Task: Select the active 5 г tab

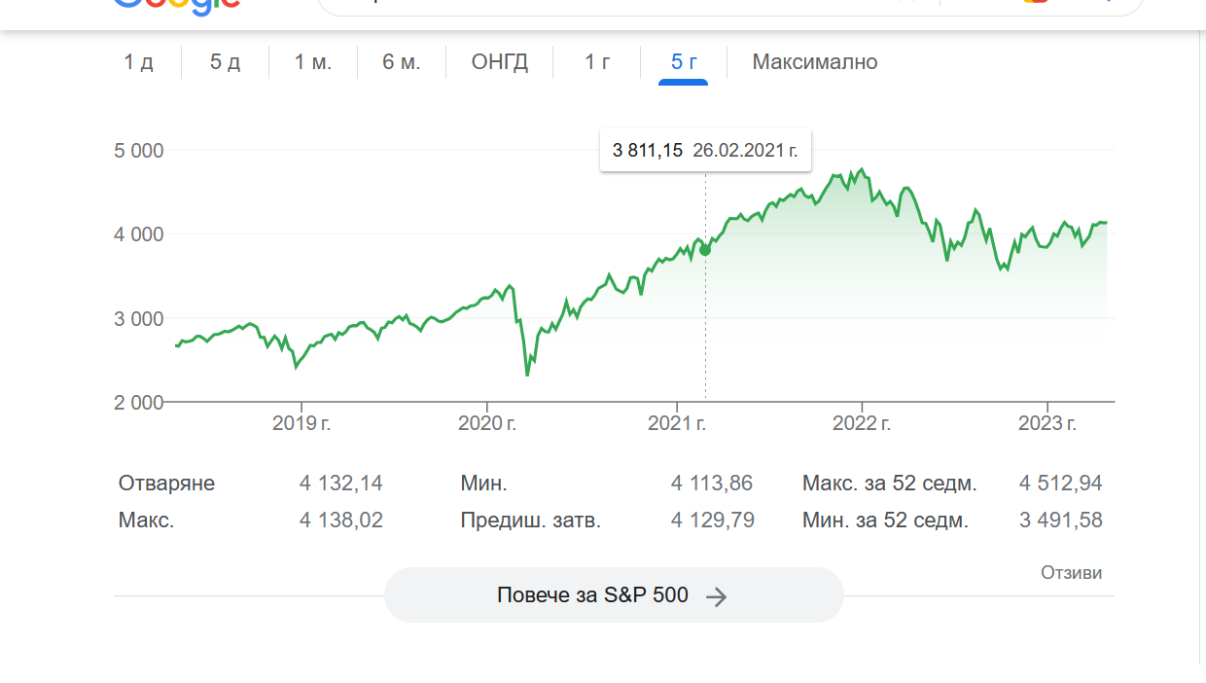Action: click(x=684, y=62)
